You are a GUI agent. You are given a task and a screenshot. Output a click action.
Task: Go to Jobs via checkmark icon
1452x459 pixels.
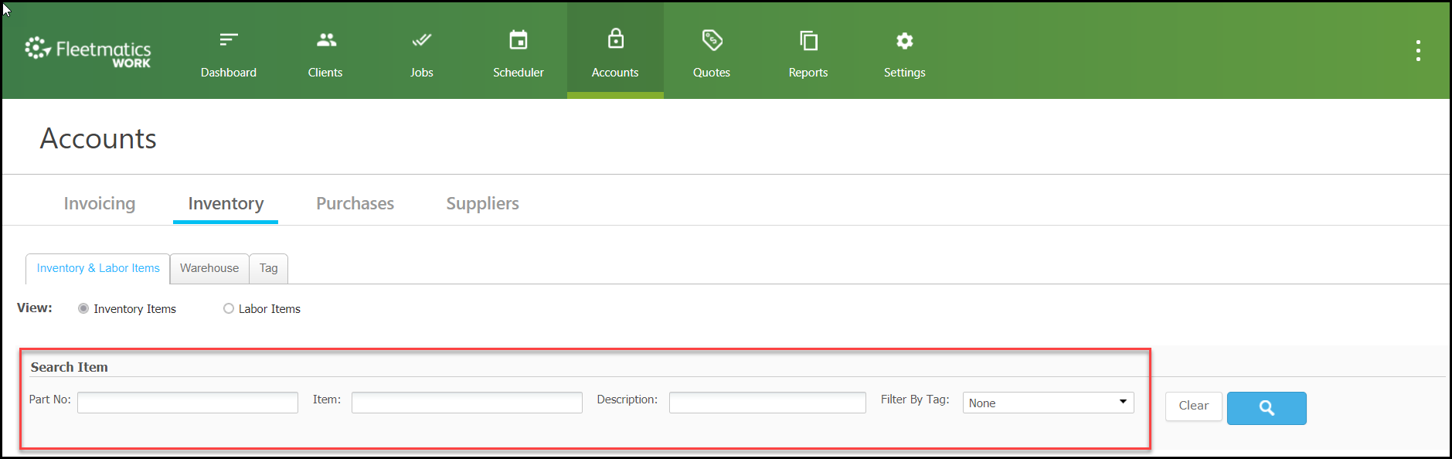(x=422, y=39)
